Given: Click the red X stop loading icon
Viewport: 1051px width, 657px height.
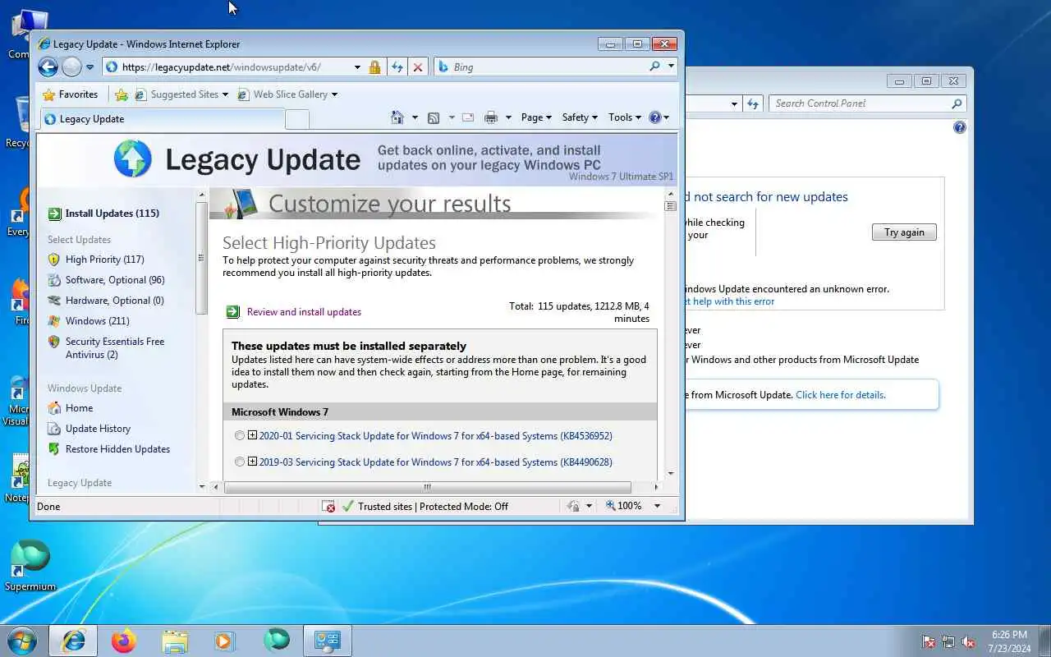Looking at the screenshot, I should pos(418,67).
